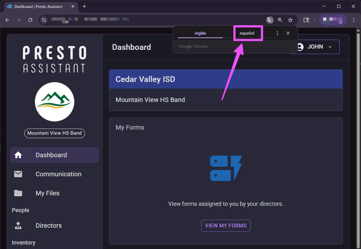The width and height of the screenshot is (361, 249).
Task: Click the Google Translate label
Action: point(194,46)
